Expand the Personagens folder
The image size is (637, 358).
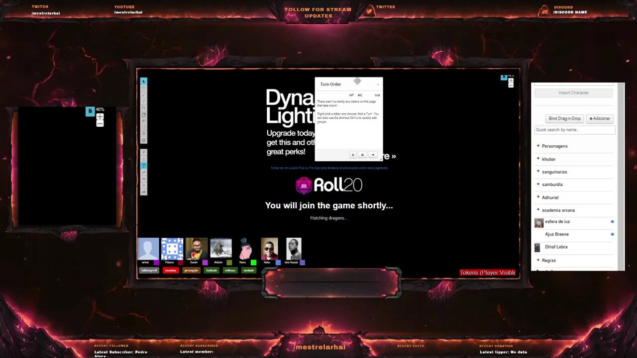(538, 146)
